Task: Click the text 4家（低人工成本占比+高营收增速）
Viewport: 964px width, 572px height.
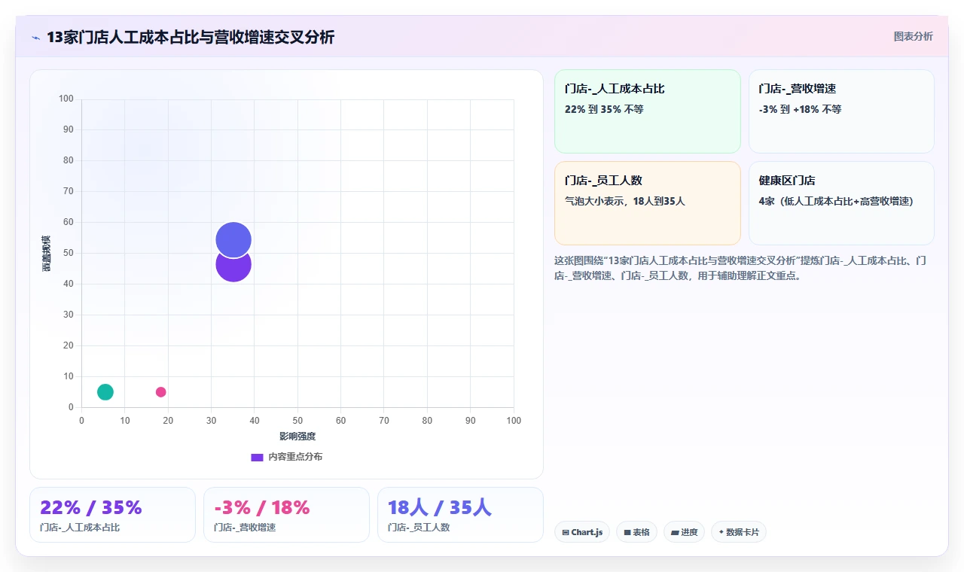Action: 836,201
